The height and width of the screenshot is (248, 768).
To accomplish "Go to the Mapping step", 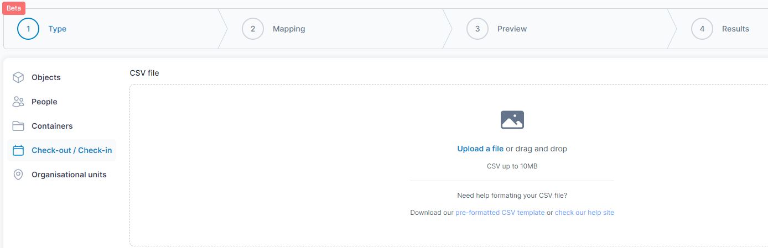I will click(x=289, y=29).
